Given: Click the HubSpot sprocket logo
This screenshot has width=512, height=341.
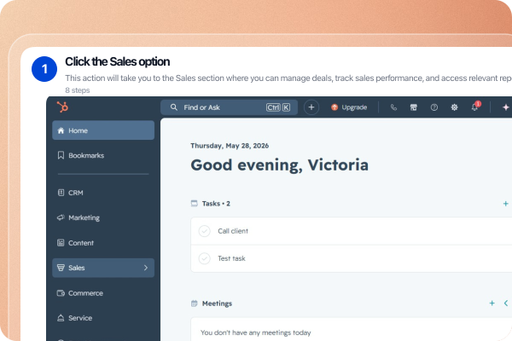Looking at the screenshot, I should [62, 107].
